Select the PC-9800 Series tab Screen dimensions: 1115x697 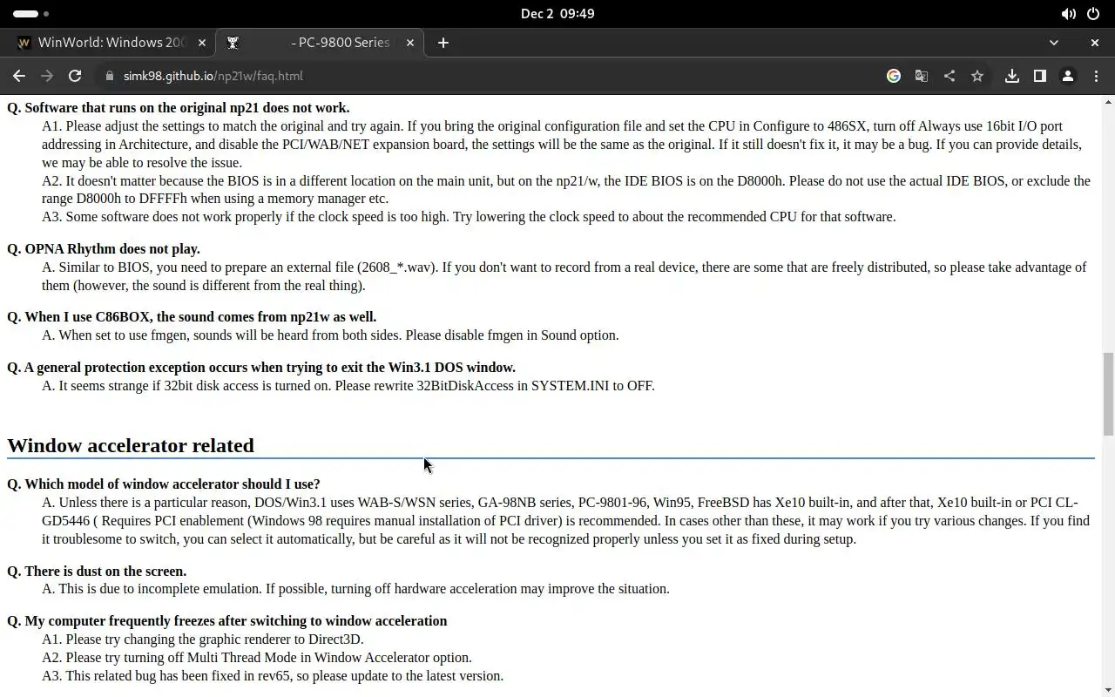point(320,42)
